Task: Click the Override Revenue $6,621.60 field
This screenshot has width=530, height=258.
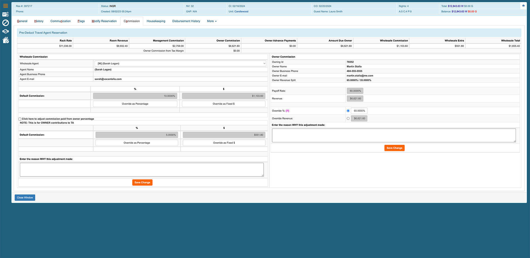Action: click(359, 118)
